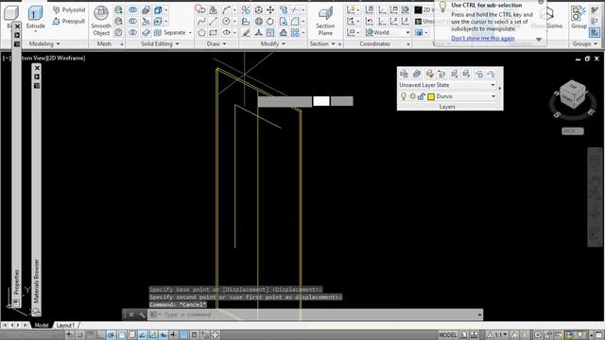The width and height of the screenshot is (605, 340).
Task: Click the Rotate tool in Modify panel
Action: click(x=270, y=22)
